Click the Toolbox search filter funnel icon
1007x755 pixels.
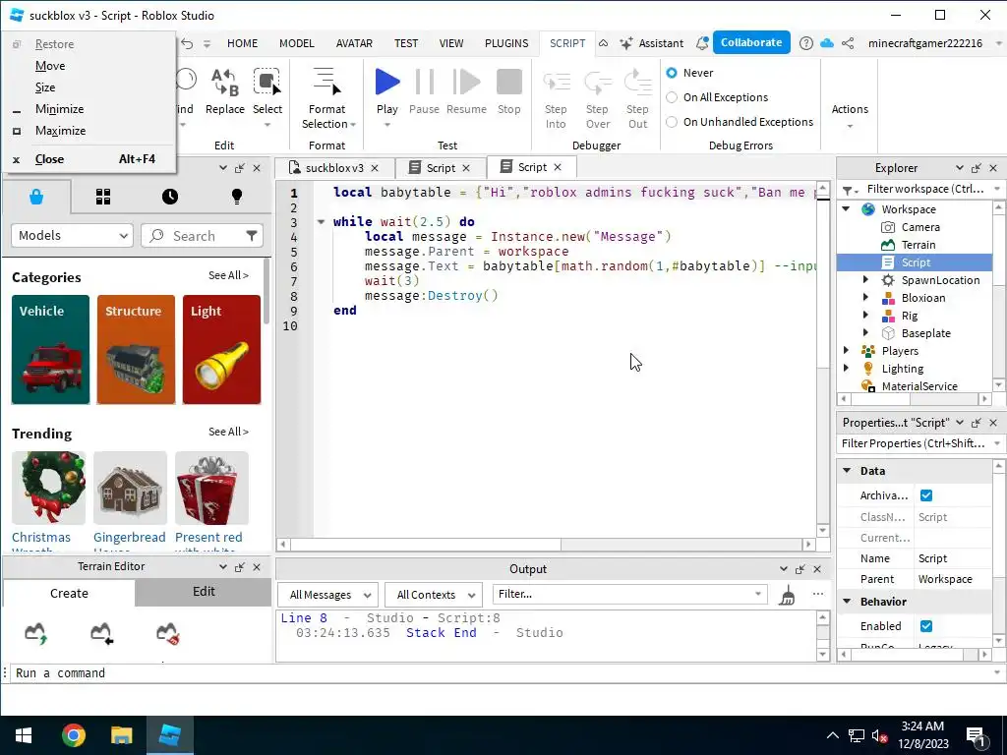point(252,236)
